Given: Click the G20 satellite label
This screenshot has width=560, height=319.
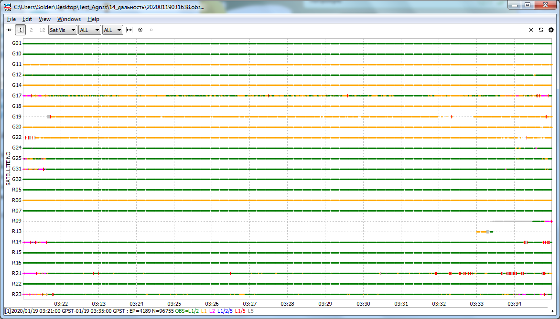Looking at the screenshot, I should click(x=17, y=127).
